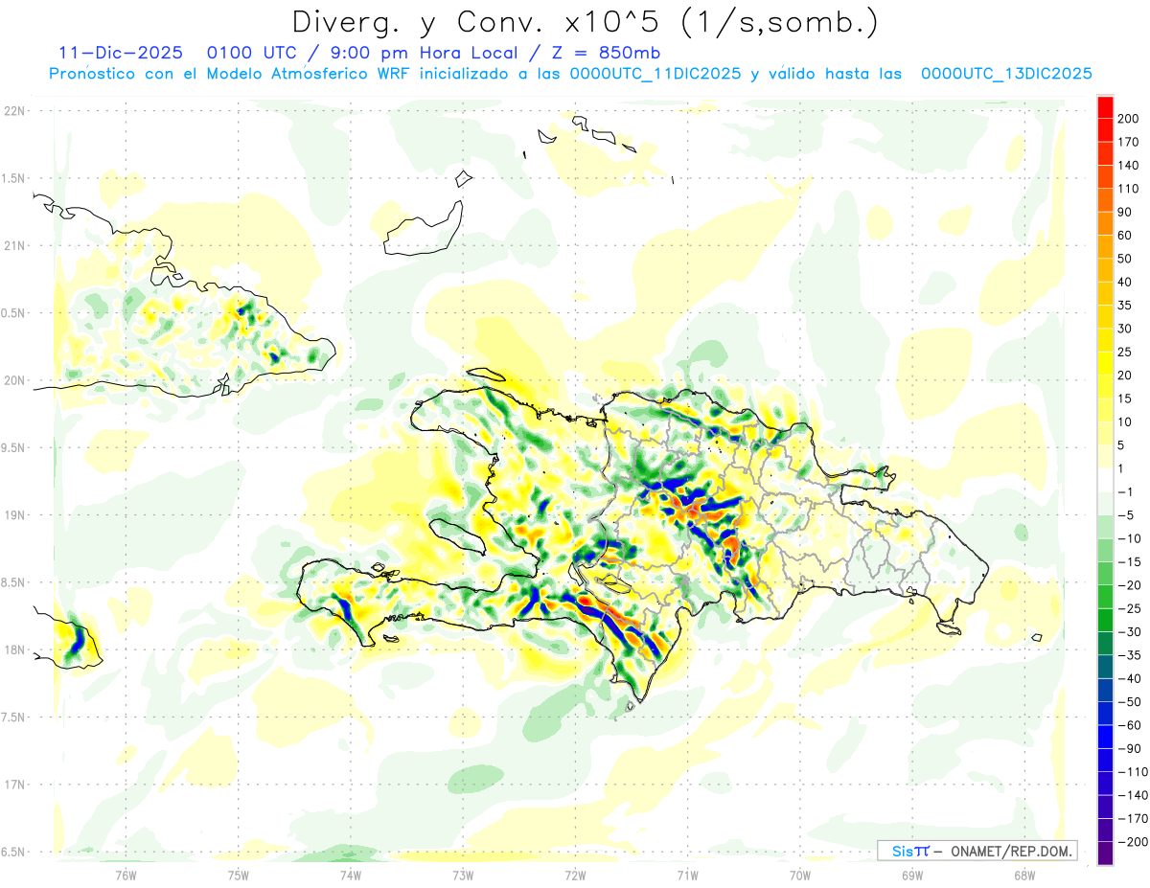Click the validity stamp "0000UTC_13DIC2025"

1006,74
